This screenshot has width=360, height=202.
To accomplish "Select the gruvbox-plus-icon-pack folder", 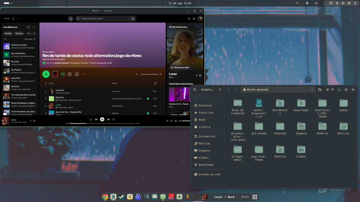I will 238,132.
